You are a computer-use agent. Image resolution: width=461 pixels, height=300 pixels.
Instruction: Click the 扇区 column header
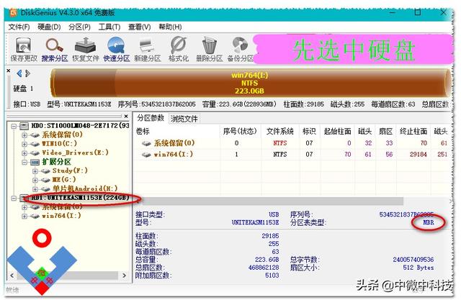[385, 131]
